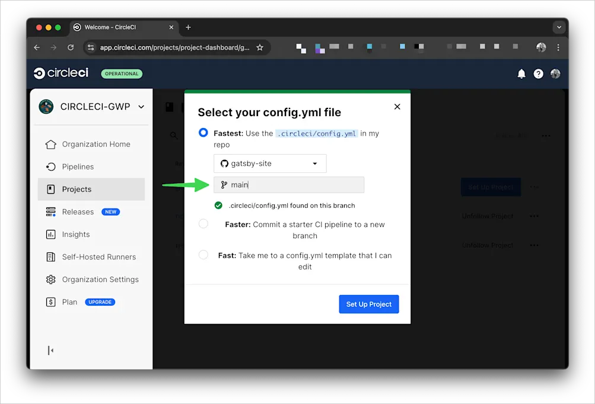Viewport: 595px width, 404px height.
Task: Close the config.yml dialog
Action: pos(397,107)
